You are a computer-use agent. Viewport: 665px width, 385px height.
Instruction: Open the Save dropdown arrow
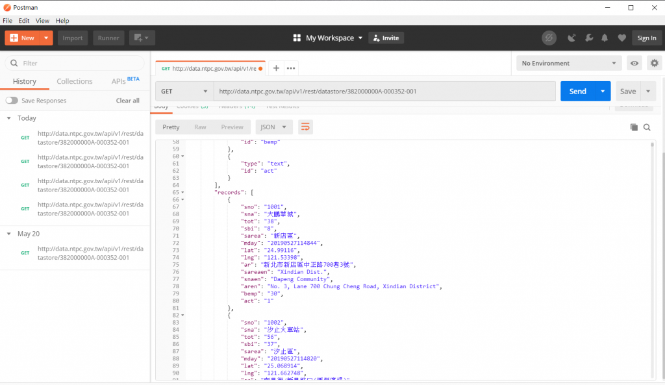[x=648, y=91]
